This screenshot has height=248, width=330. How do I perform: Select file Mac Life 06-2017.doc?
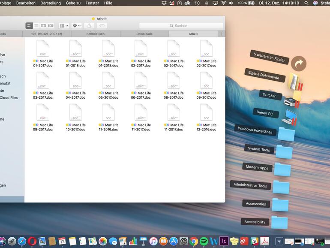point(141,86)
